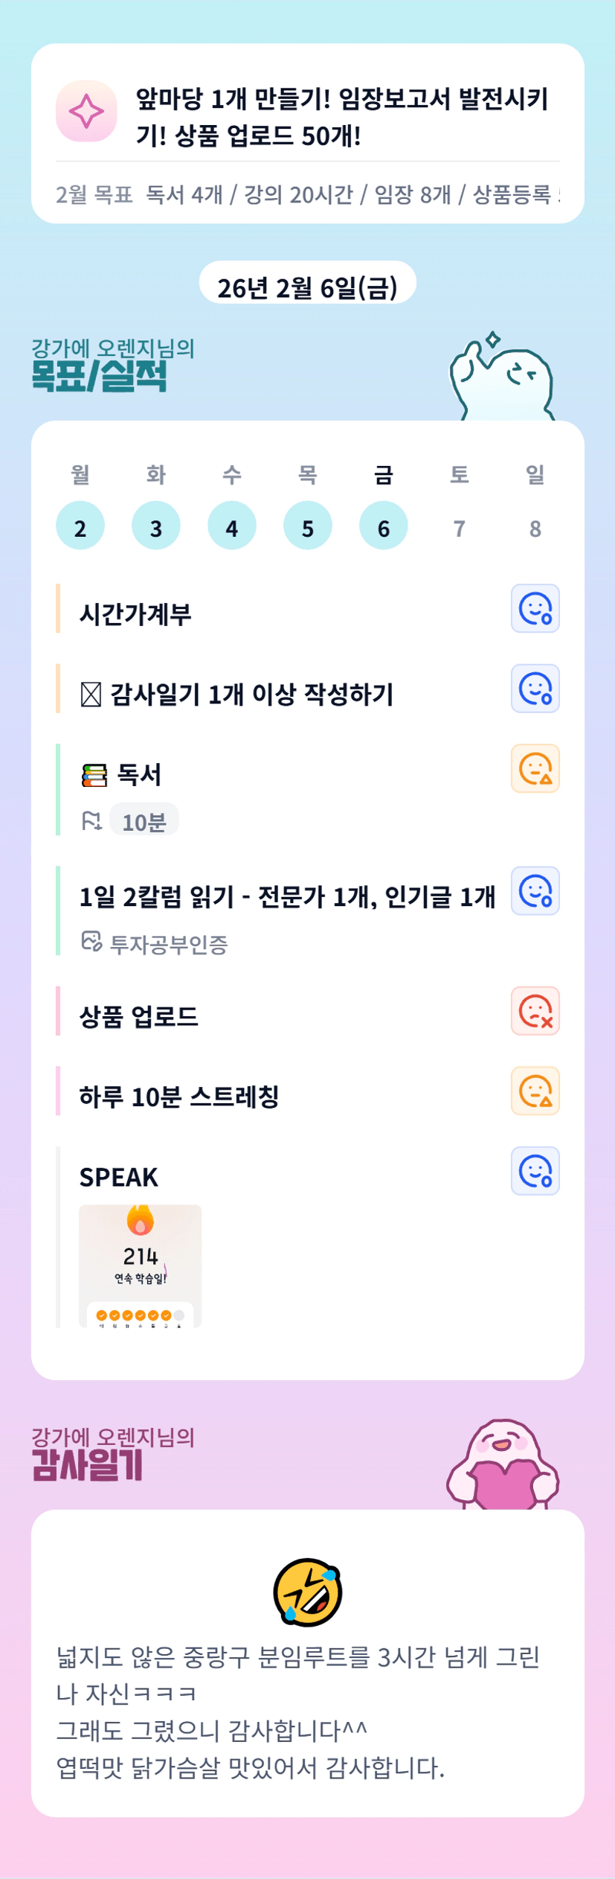Click the orange face icon for 독서
Image resolution: width=615 pixels, height=1879 pixels.
[535, 768]
